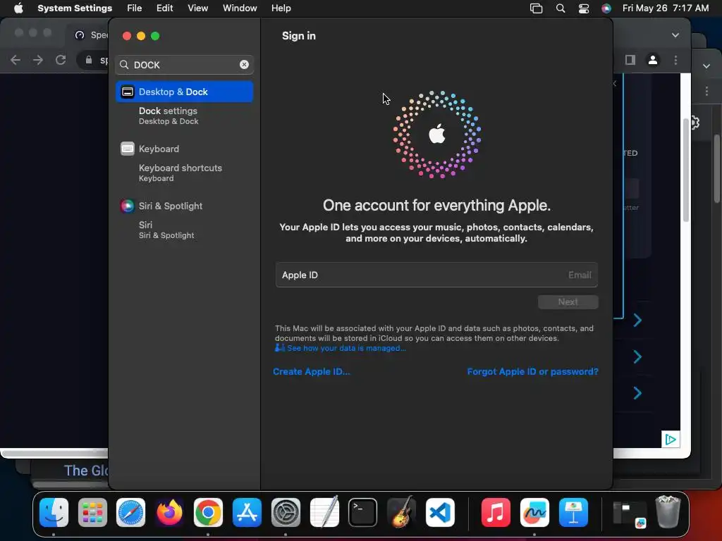Launch Terminal from the Dock
The height and width of the screenshot is (541, 722).
(363, 512)
